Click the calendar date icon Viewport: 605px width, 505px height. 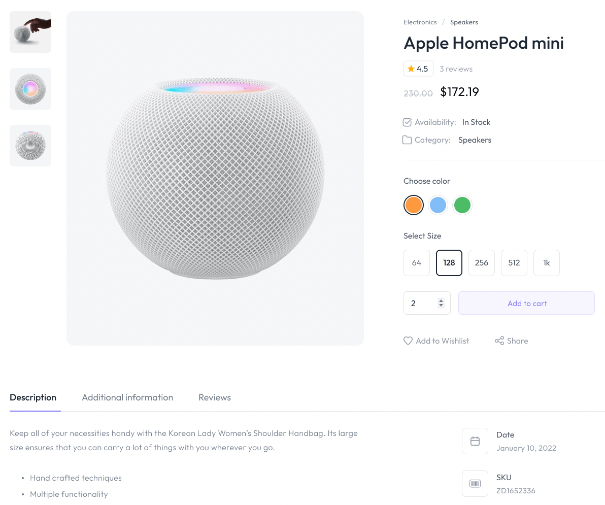(475, 441)
